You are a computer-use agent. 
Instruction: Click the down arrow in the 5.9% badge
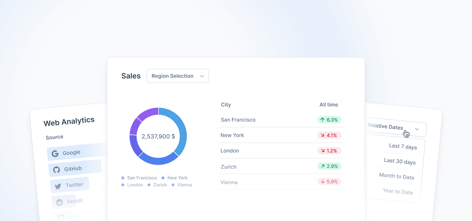pyautogui.click(x=322, y=182)
